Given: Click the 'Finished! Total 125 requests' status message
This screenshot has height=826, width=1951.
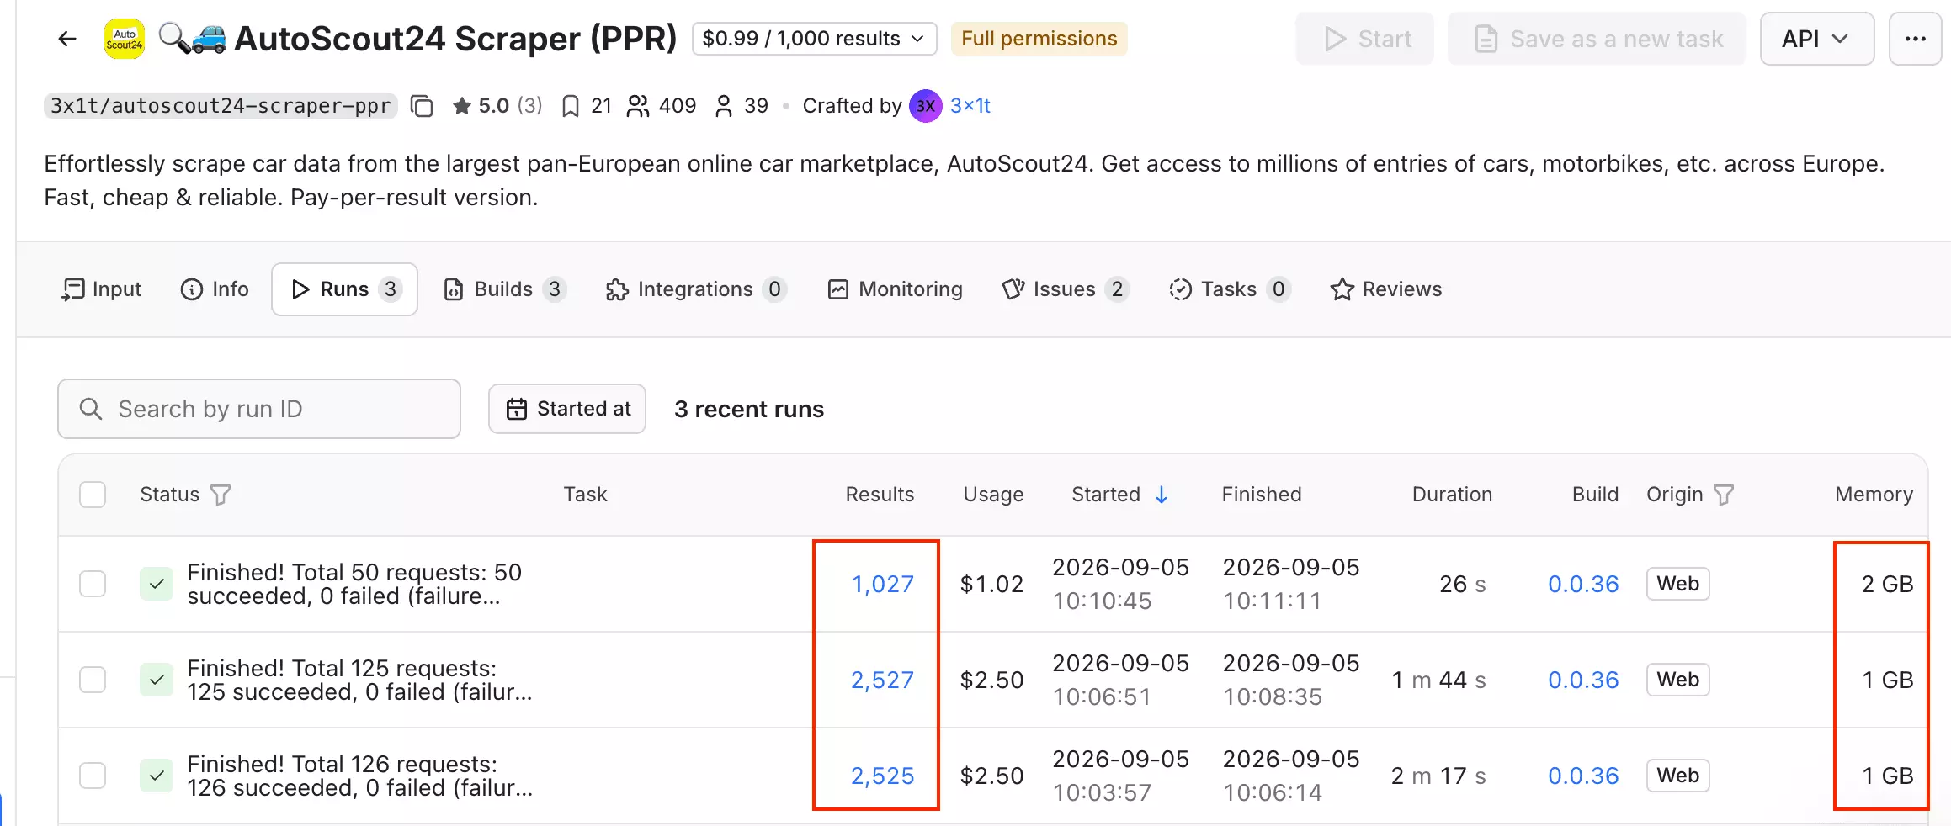Looking at the screenshot, I should (359, 680).
